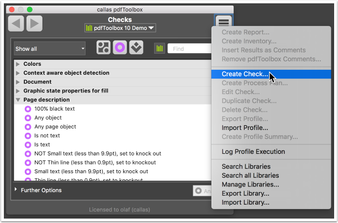Open the Show all filter dropdown
338x223 pixels.
tap(50, 49)
